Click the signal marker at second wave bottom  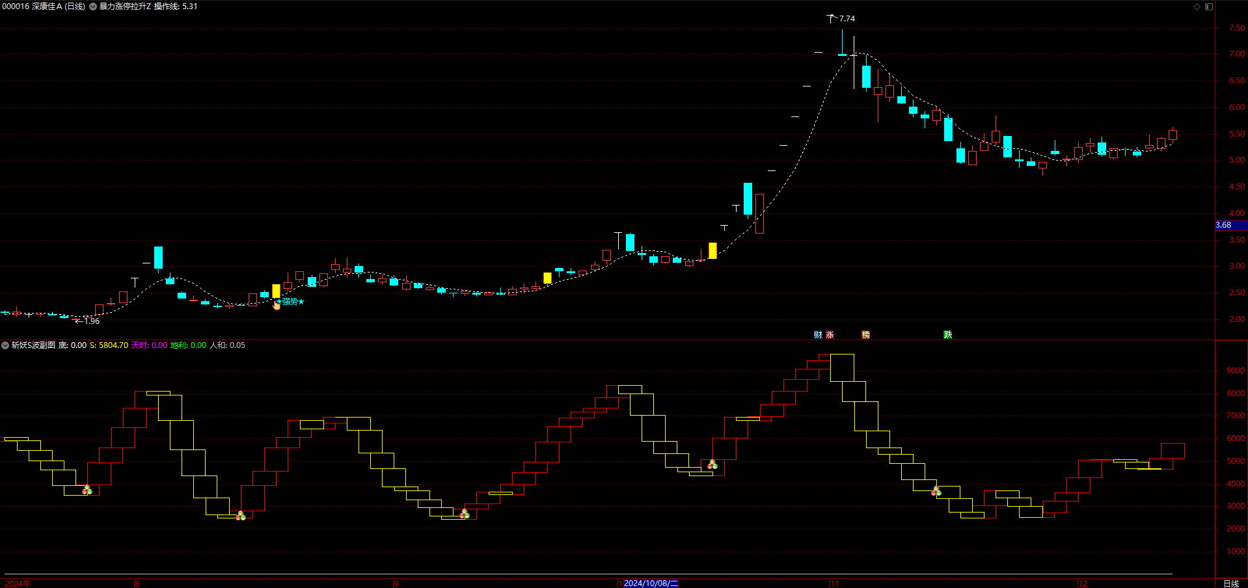241,515
